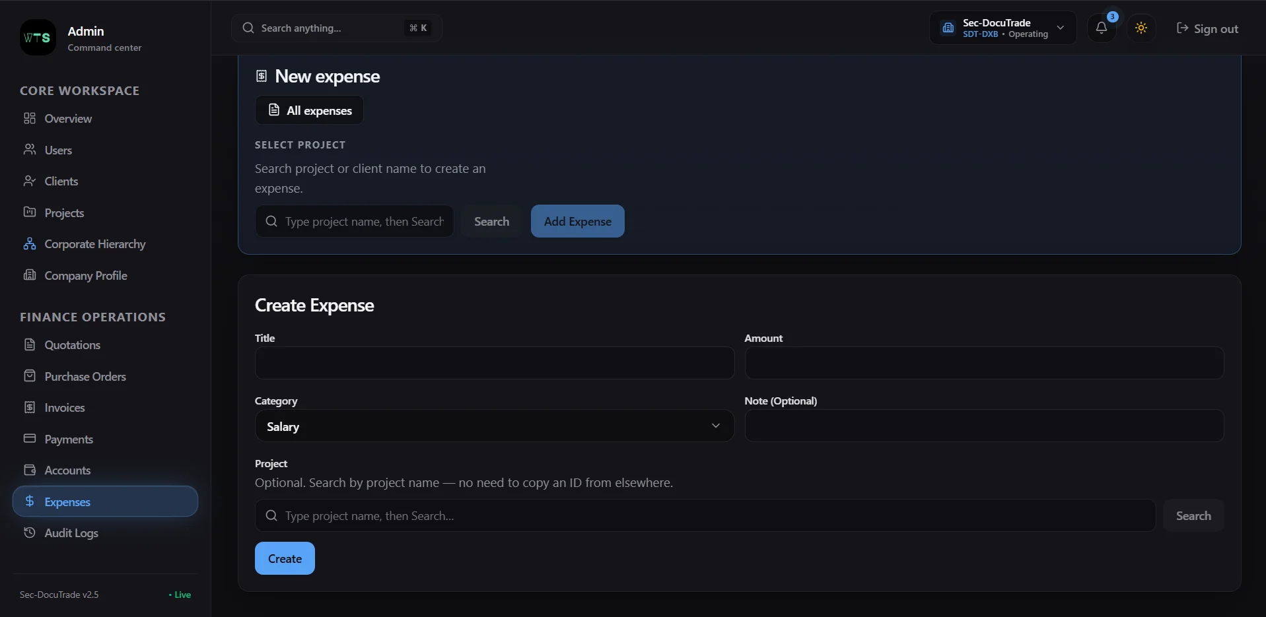Click Search beside Select Project field
The height and width of the screenshot is (617, 1266).
point(492,221)
